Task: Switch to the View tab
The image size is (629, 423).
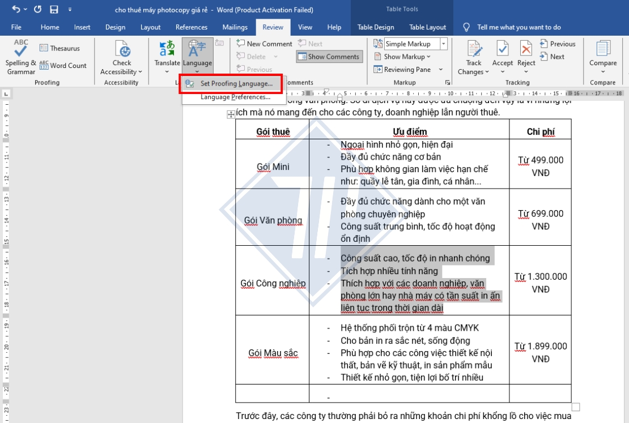Action: pyautogui.click(x=305, y=27)
